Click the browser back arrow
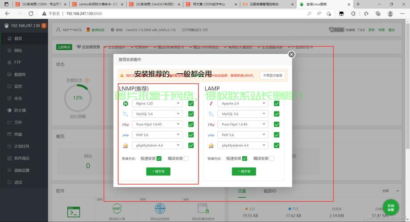Image resolution: width=410 pixels, height=222 pixels. pos(7,14)
